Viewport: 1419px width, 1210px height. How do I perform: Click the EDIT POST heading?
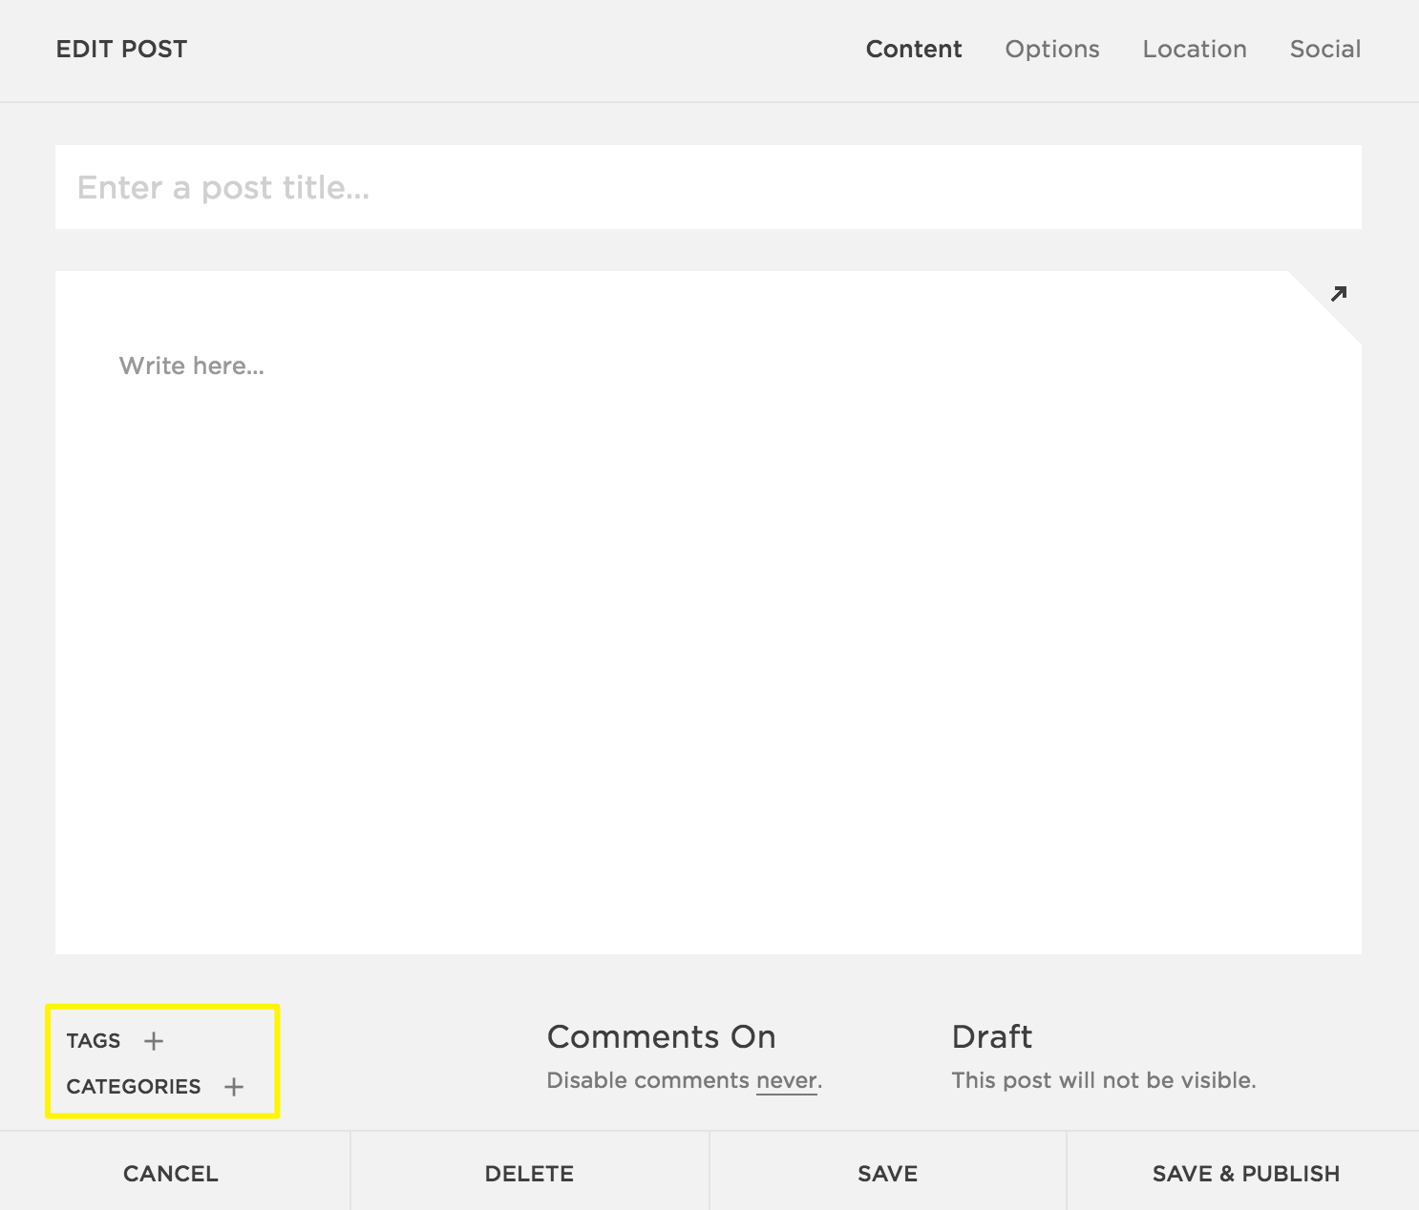click(x=121, y=50)
